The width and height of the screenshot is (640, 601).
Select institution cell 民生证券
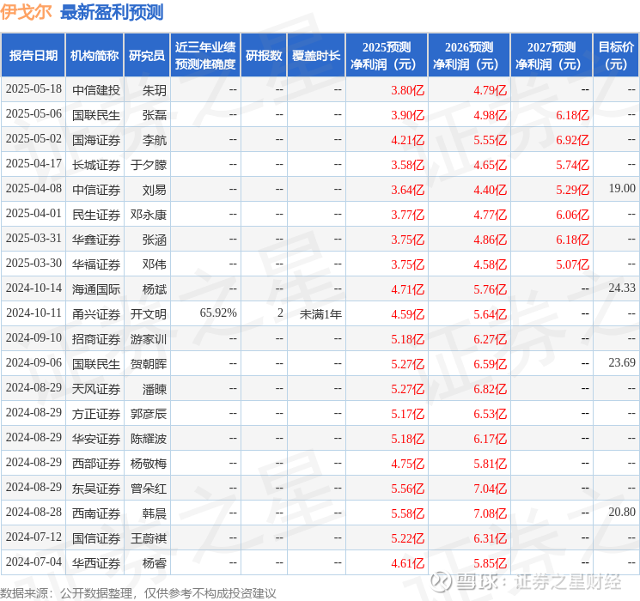click(x=96, y=215)
